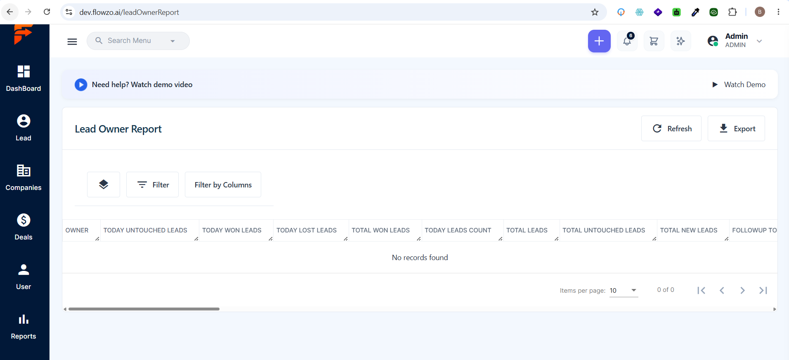Open Filter by Columns

click(x=223, y=185)
